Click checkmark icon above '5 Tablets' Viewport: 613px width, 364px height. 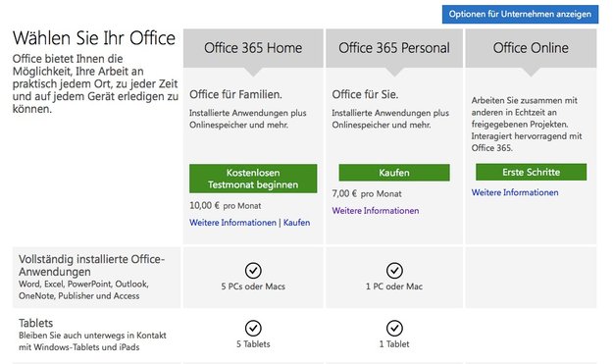pyautogui.click(x=253, y=328)
